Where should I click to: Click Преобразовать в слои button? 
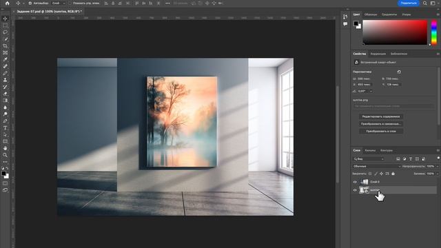coord(381,131)
